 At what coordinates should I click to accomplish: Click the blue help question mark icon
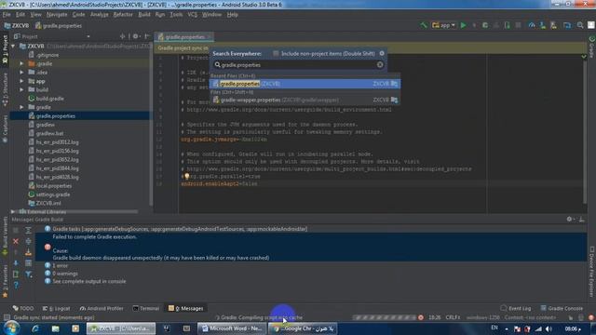[x=16, y=285]
